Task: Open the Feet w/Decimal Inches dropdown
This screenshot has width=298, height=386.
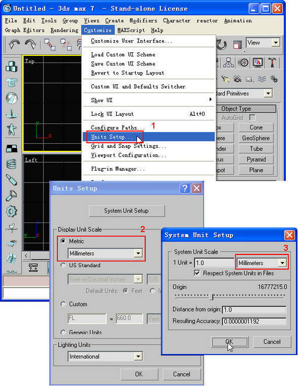Action: pyautogui.click(x=138, y=279)
